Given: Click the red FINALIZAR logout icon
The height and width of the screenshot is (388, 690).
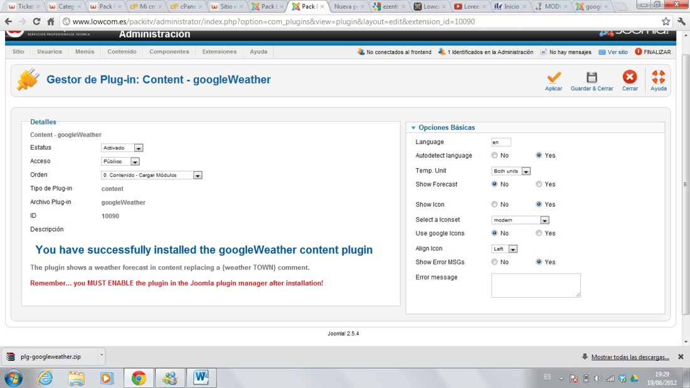Looking at the screenshot, I should pos(638,51).
